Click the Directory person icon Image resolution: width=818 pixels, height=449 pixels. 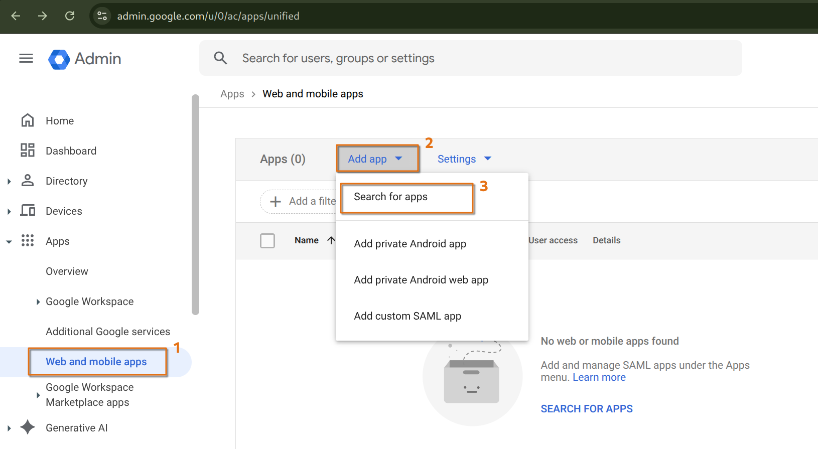[28, 181]
